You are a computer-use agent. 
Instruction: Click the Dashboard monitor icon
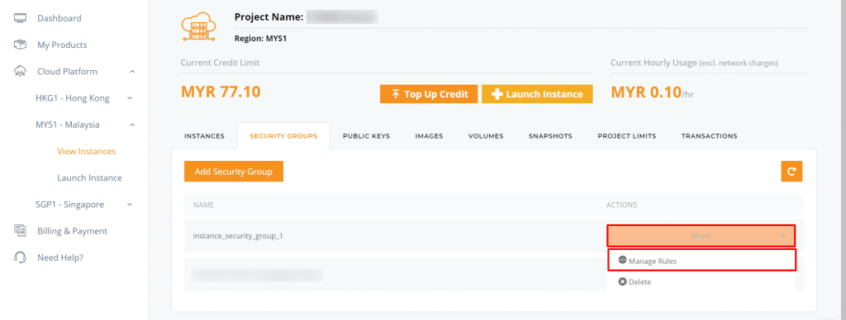coord(20,18)
